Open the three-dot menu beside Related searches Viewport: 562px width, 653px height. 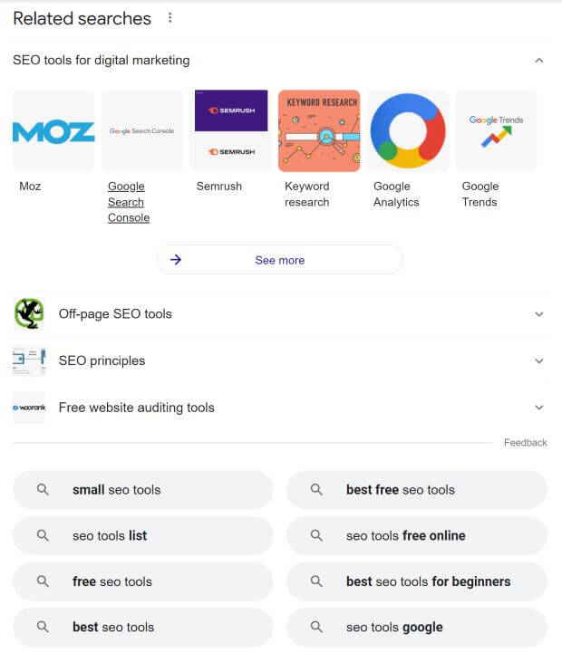tap(170, 18)
